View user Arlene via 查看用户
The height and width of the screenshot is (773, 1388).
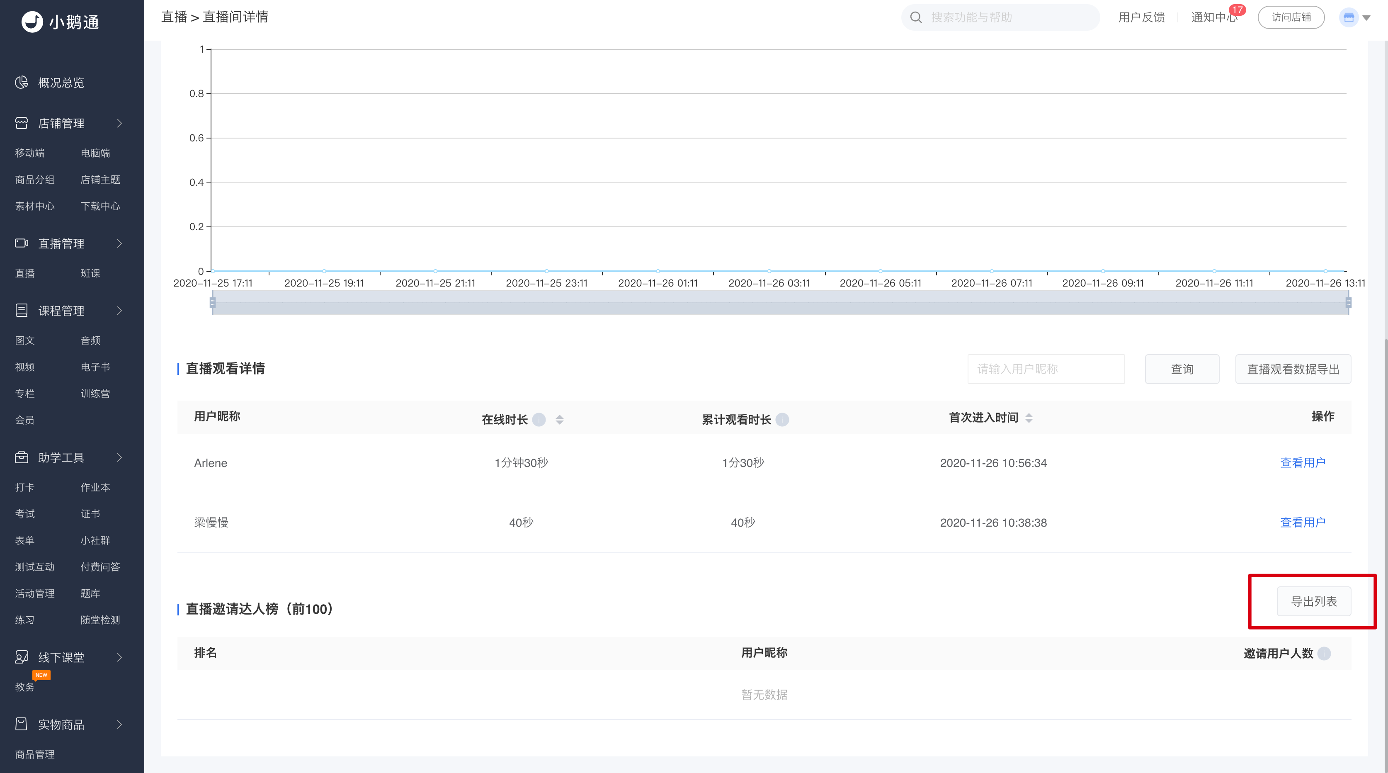1303,462
